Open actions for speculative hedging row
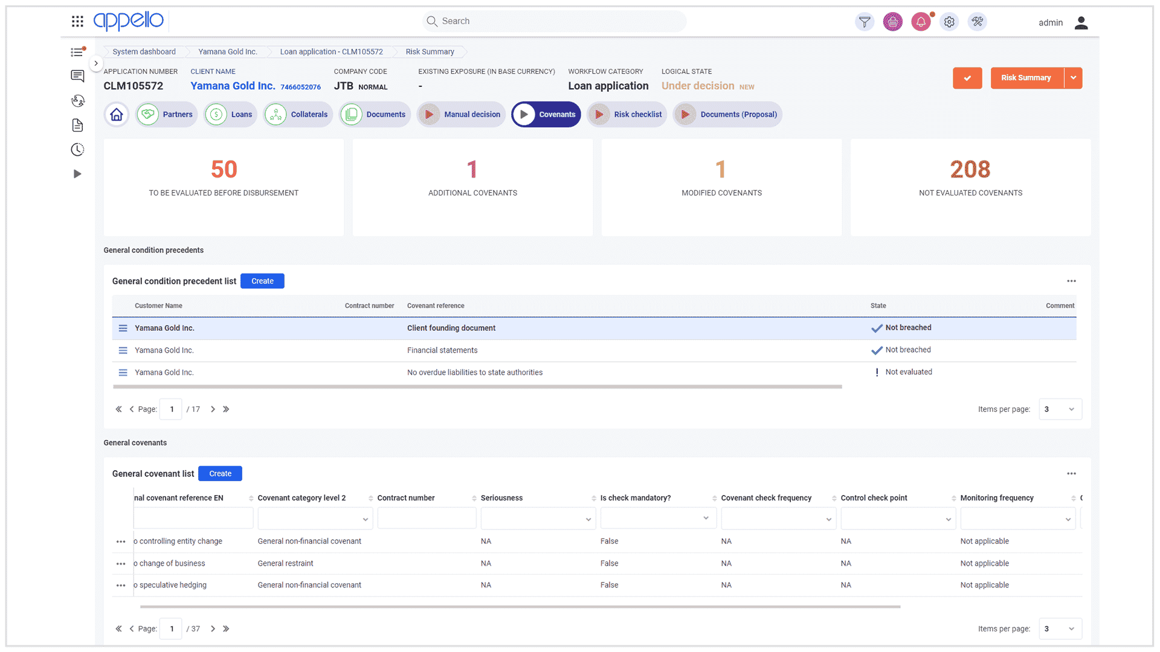Viewport: 1160px width, 652px height. tap(121, 586)
